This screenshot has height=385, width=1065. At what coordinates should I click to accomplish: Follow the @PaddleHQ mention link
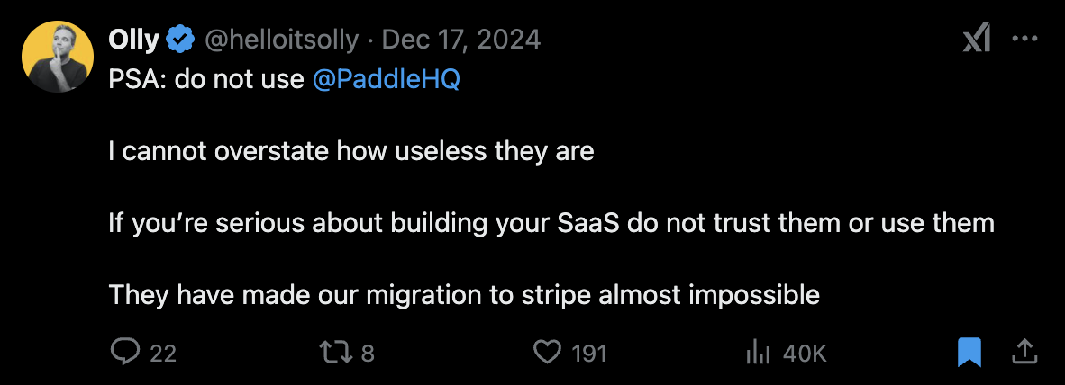tap(387, 79)
